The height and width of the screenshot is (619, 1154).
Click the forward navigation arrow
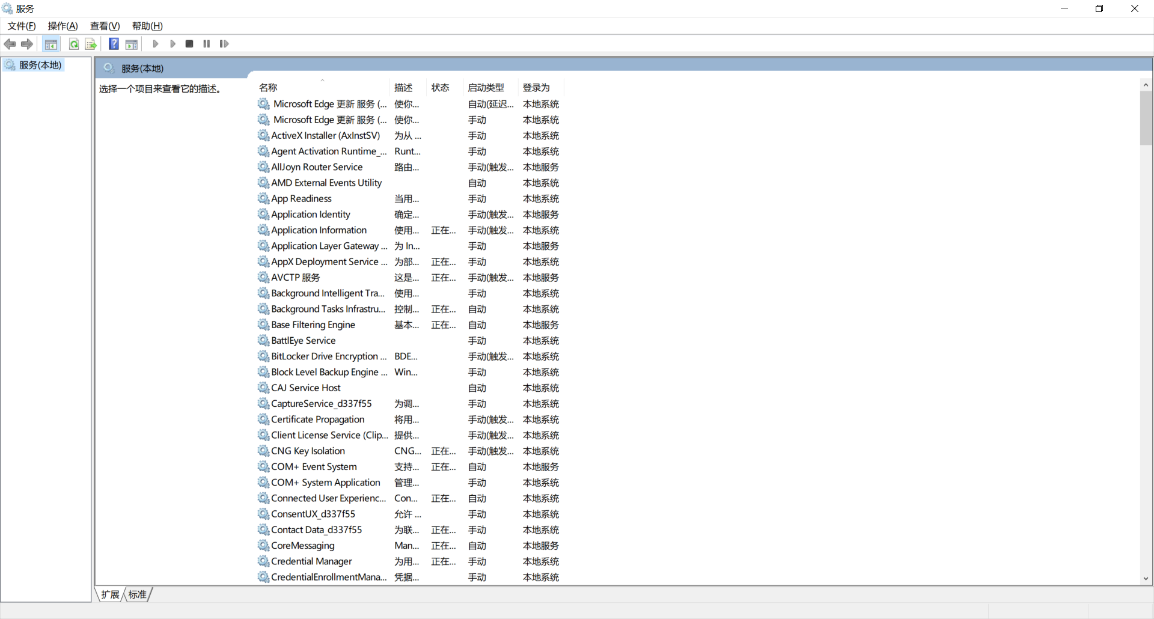point(26,43)
